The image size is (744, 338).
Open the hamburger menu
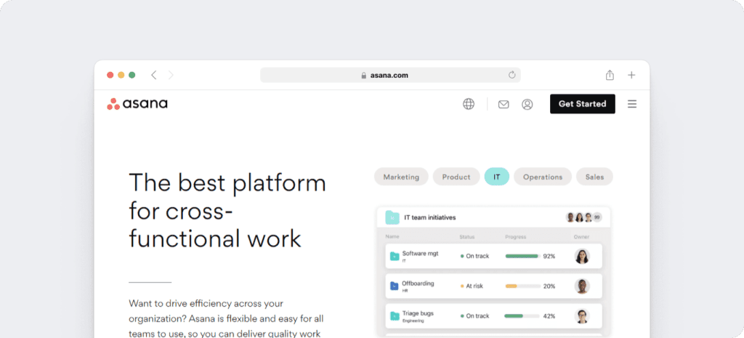pos(632,104)
